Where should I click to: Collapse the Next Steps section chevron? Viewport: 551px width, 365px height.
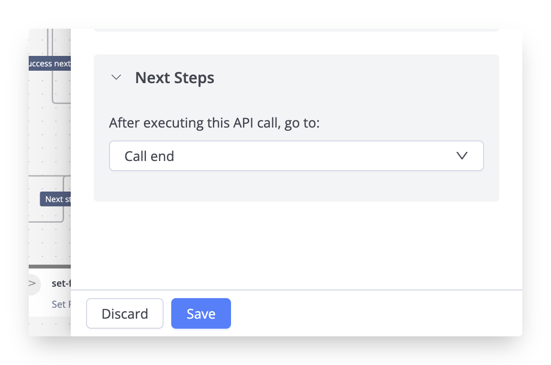click(116, 77)
